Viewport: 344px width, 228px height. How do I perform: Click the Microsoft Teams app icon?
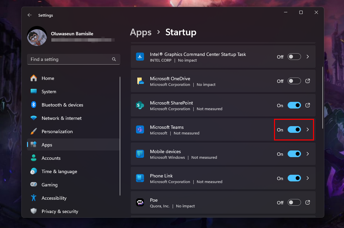coord(140,129)
